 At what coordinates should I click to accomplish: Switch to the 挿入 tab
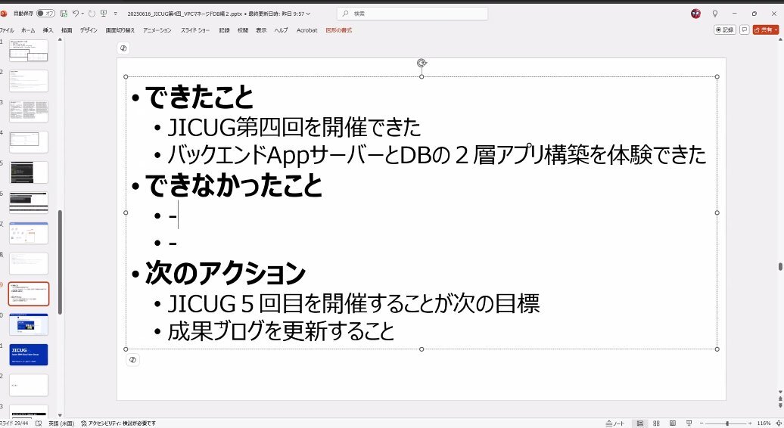click(x=48, y=30)
